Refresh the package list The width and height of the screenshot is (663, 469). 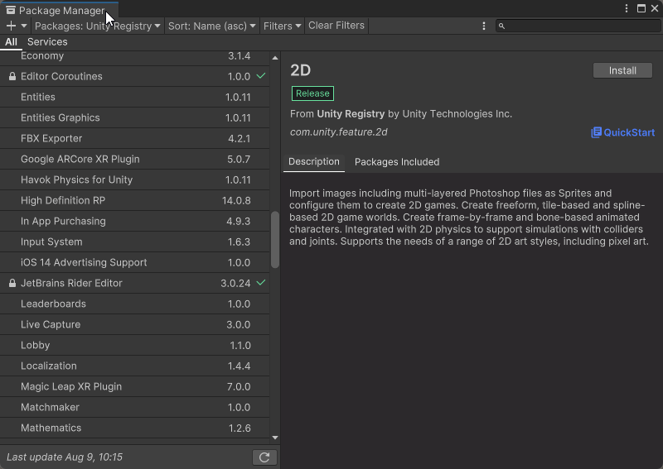tap(264, 457)
